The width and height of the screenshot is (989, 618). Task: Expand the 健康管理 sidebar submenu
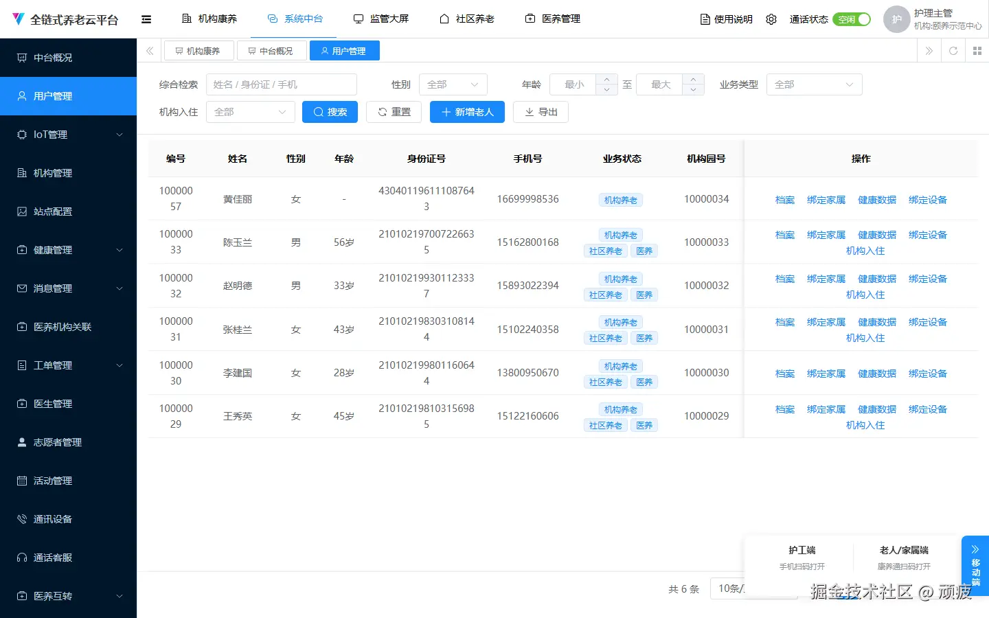[x=69, y=250]
